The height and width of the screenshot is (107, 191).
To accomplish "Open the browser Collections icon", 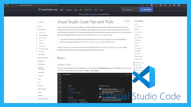I will point(174,5).
